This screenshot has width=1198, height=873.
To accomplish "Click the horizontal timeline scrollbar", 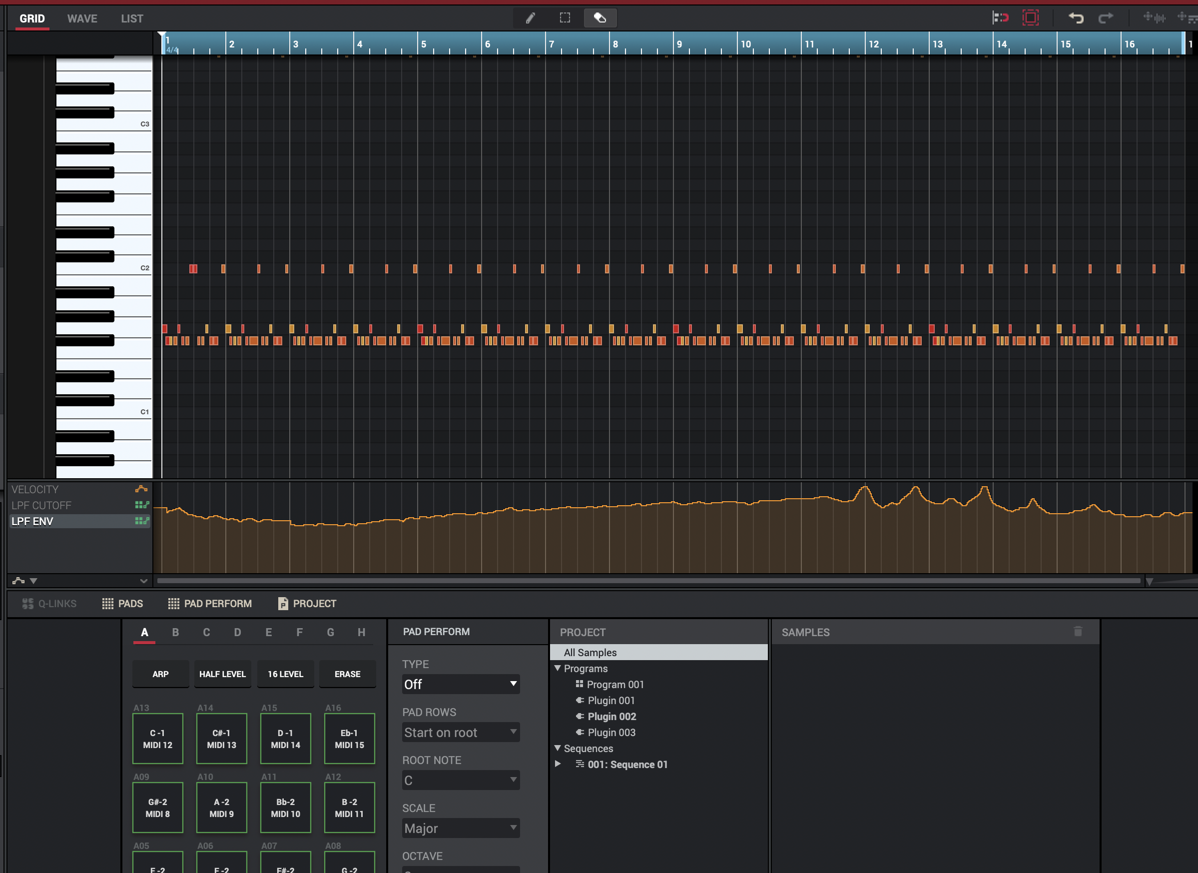I will click(x=648, y=581).
